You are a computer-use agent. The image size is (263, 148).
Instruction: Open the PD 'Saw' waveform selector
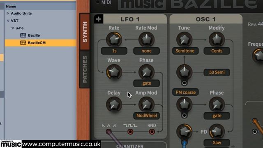pos(217,143)
